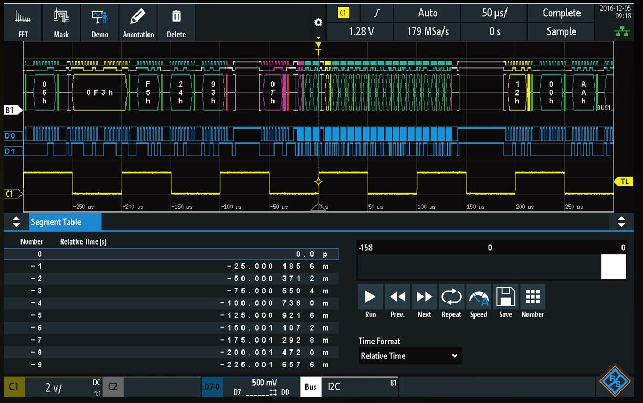Select the Annotation pencil tool

139,23
